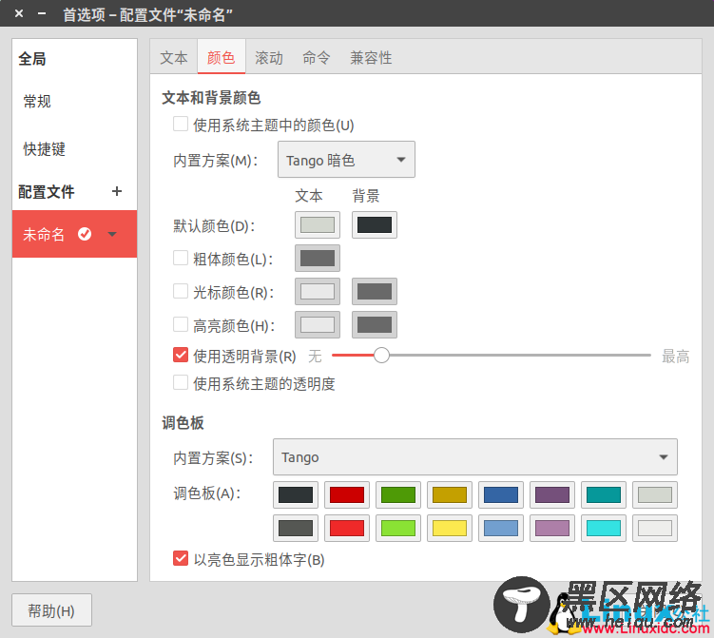
Task: Uncheck 使用透明背景 checkbox
Action: coord(181,355)
